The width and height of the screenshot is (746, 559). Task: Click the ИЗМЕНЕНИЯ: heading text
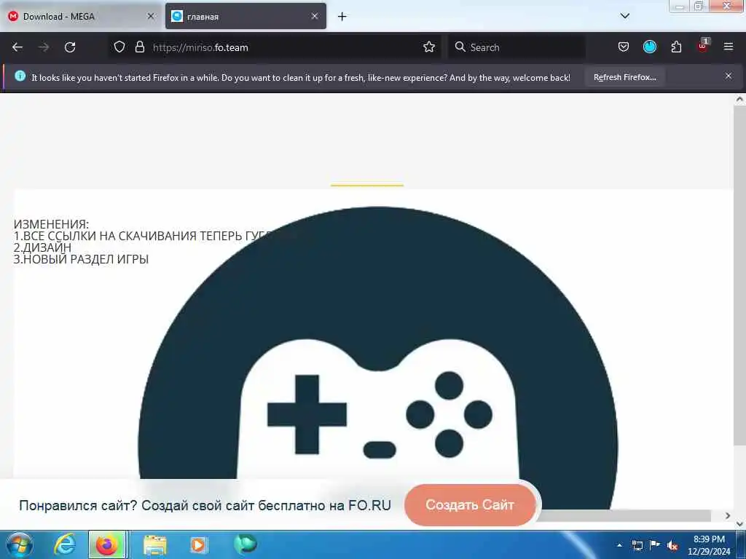(51, 224)
